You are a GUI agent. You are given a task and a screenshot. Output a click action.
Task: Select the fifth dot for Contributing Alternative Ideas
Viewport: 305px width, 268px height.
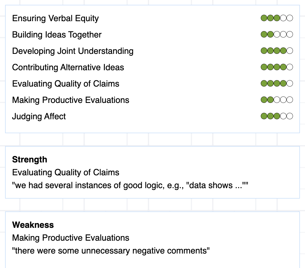[290, 67]
